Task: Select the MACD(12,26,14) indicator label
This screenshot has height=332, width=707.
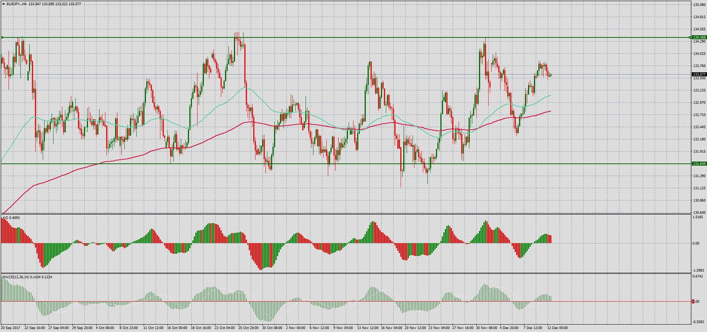Action: [x=27, y=277]
